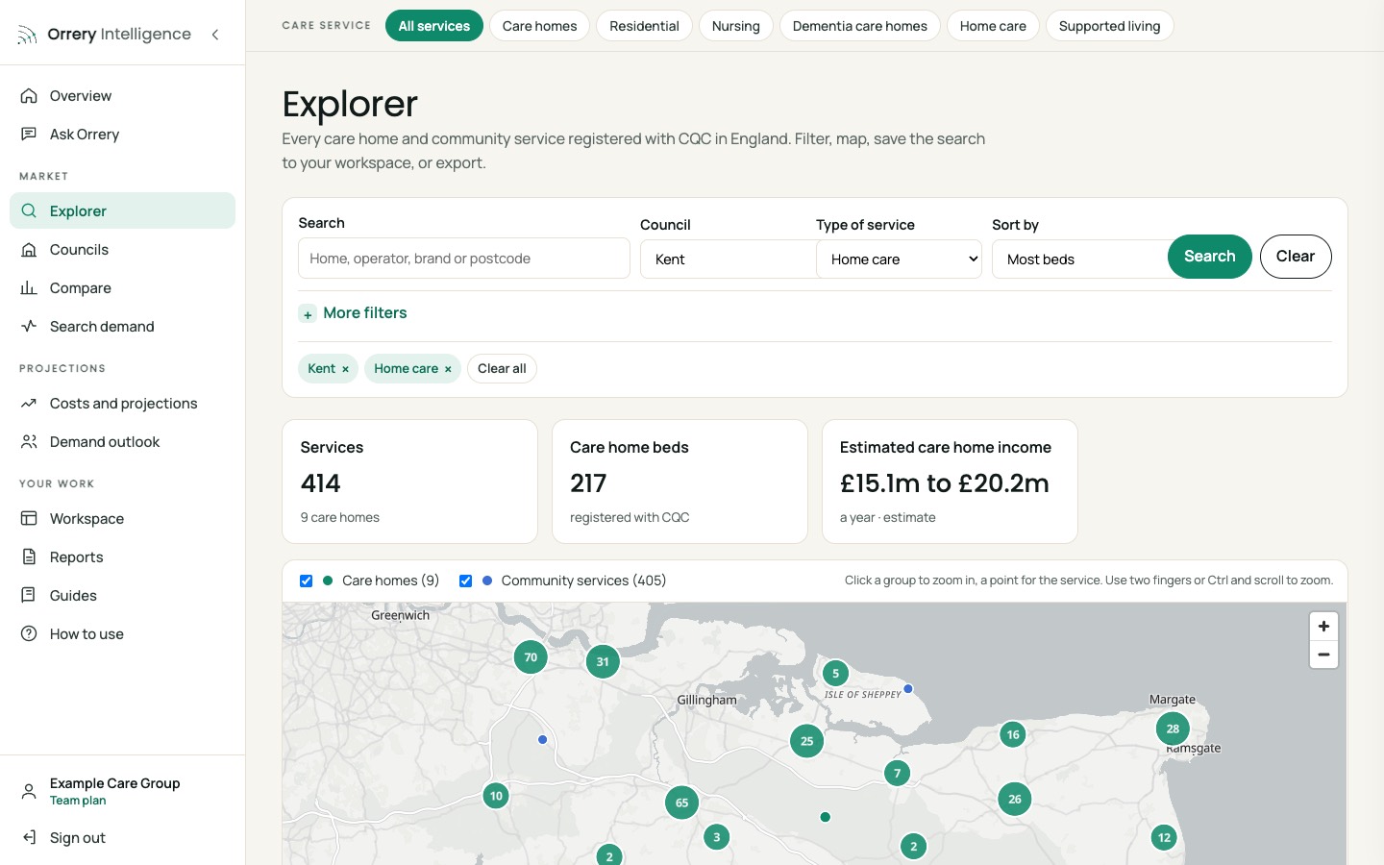1384x865 pixels.
Task: Click the Reports document icon
Action: point(29,557)
